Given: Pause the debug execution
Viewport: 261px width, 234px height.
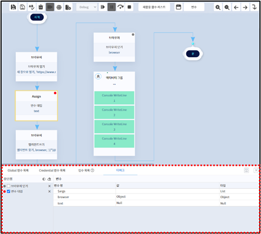Looking at the screenshot, I should pos(112,7).
